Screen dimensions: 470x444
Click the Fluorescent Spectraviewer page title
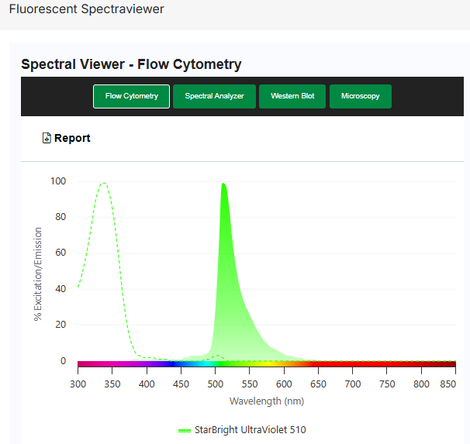coord(86,10)
